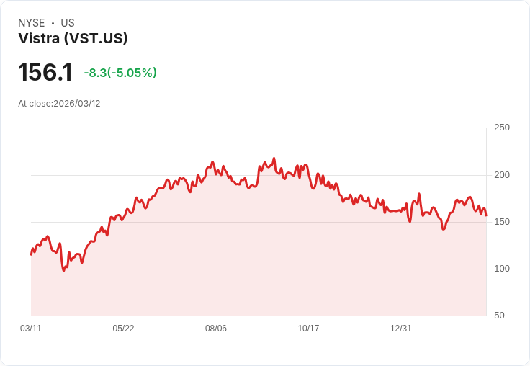Click the leftmost start of the price line

pos(32,255)
